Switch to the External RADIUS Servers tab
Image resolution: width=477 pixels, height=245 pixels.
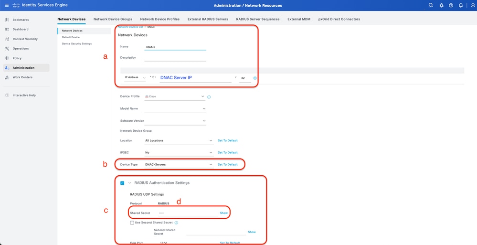pyautogui.click(x=208, y=19)
